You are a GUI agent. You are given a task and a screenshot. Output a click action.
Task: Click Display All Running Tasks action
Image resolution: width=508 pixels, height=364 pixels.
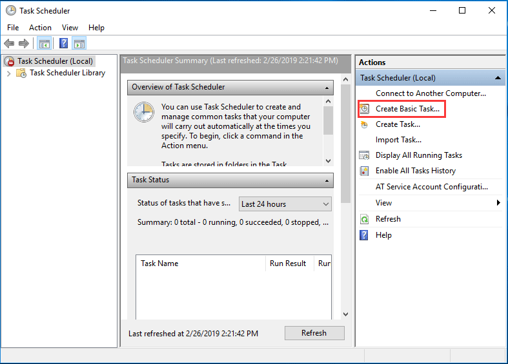coord(419,155)
